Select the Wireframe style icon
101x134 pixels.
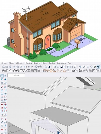point(88,67)
